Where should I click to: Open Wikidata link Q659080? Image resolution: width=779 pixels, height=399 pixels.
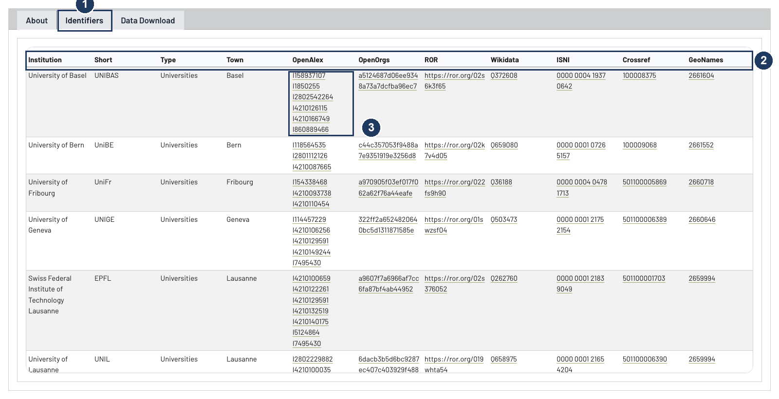coord(504,145)
